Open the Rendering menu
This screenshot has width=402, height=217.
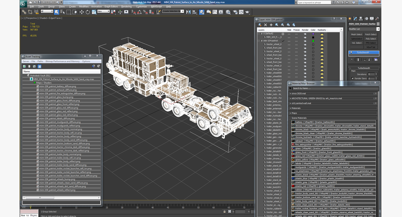click(x=126, y=7)
